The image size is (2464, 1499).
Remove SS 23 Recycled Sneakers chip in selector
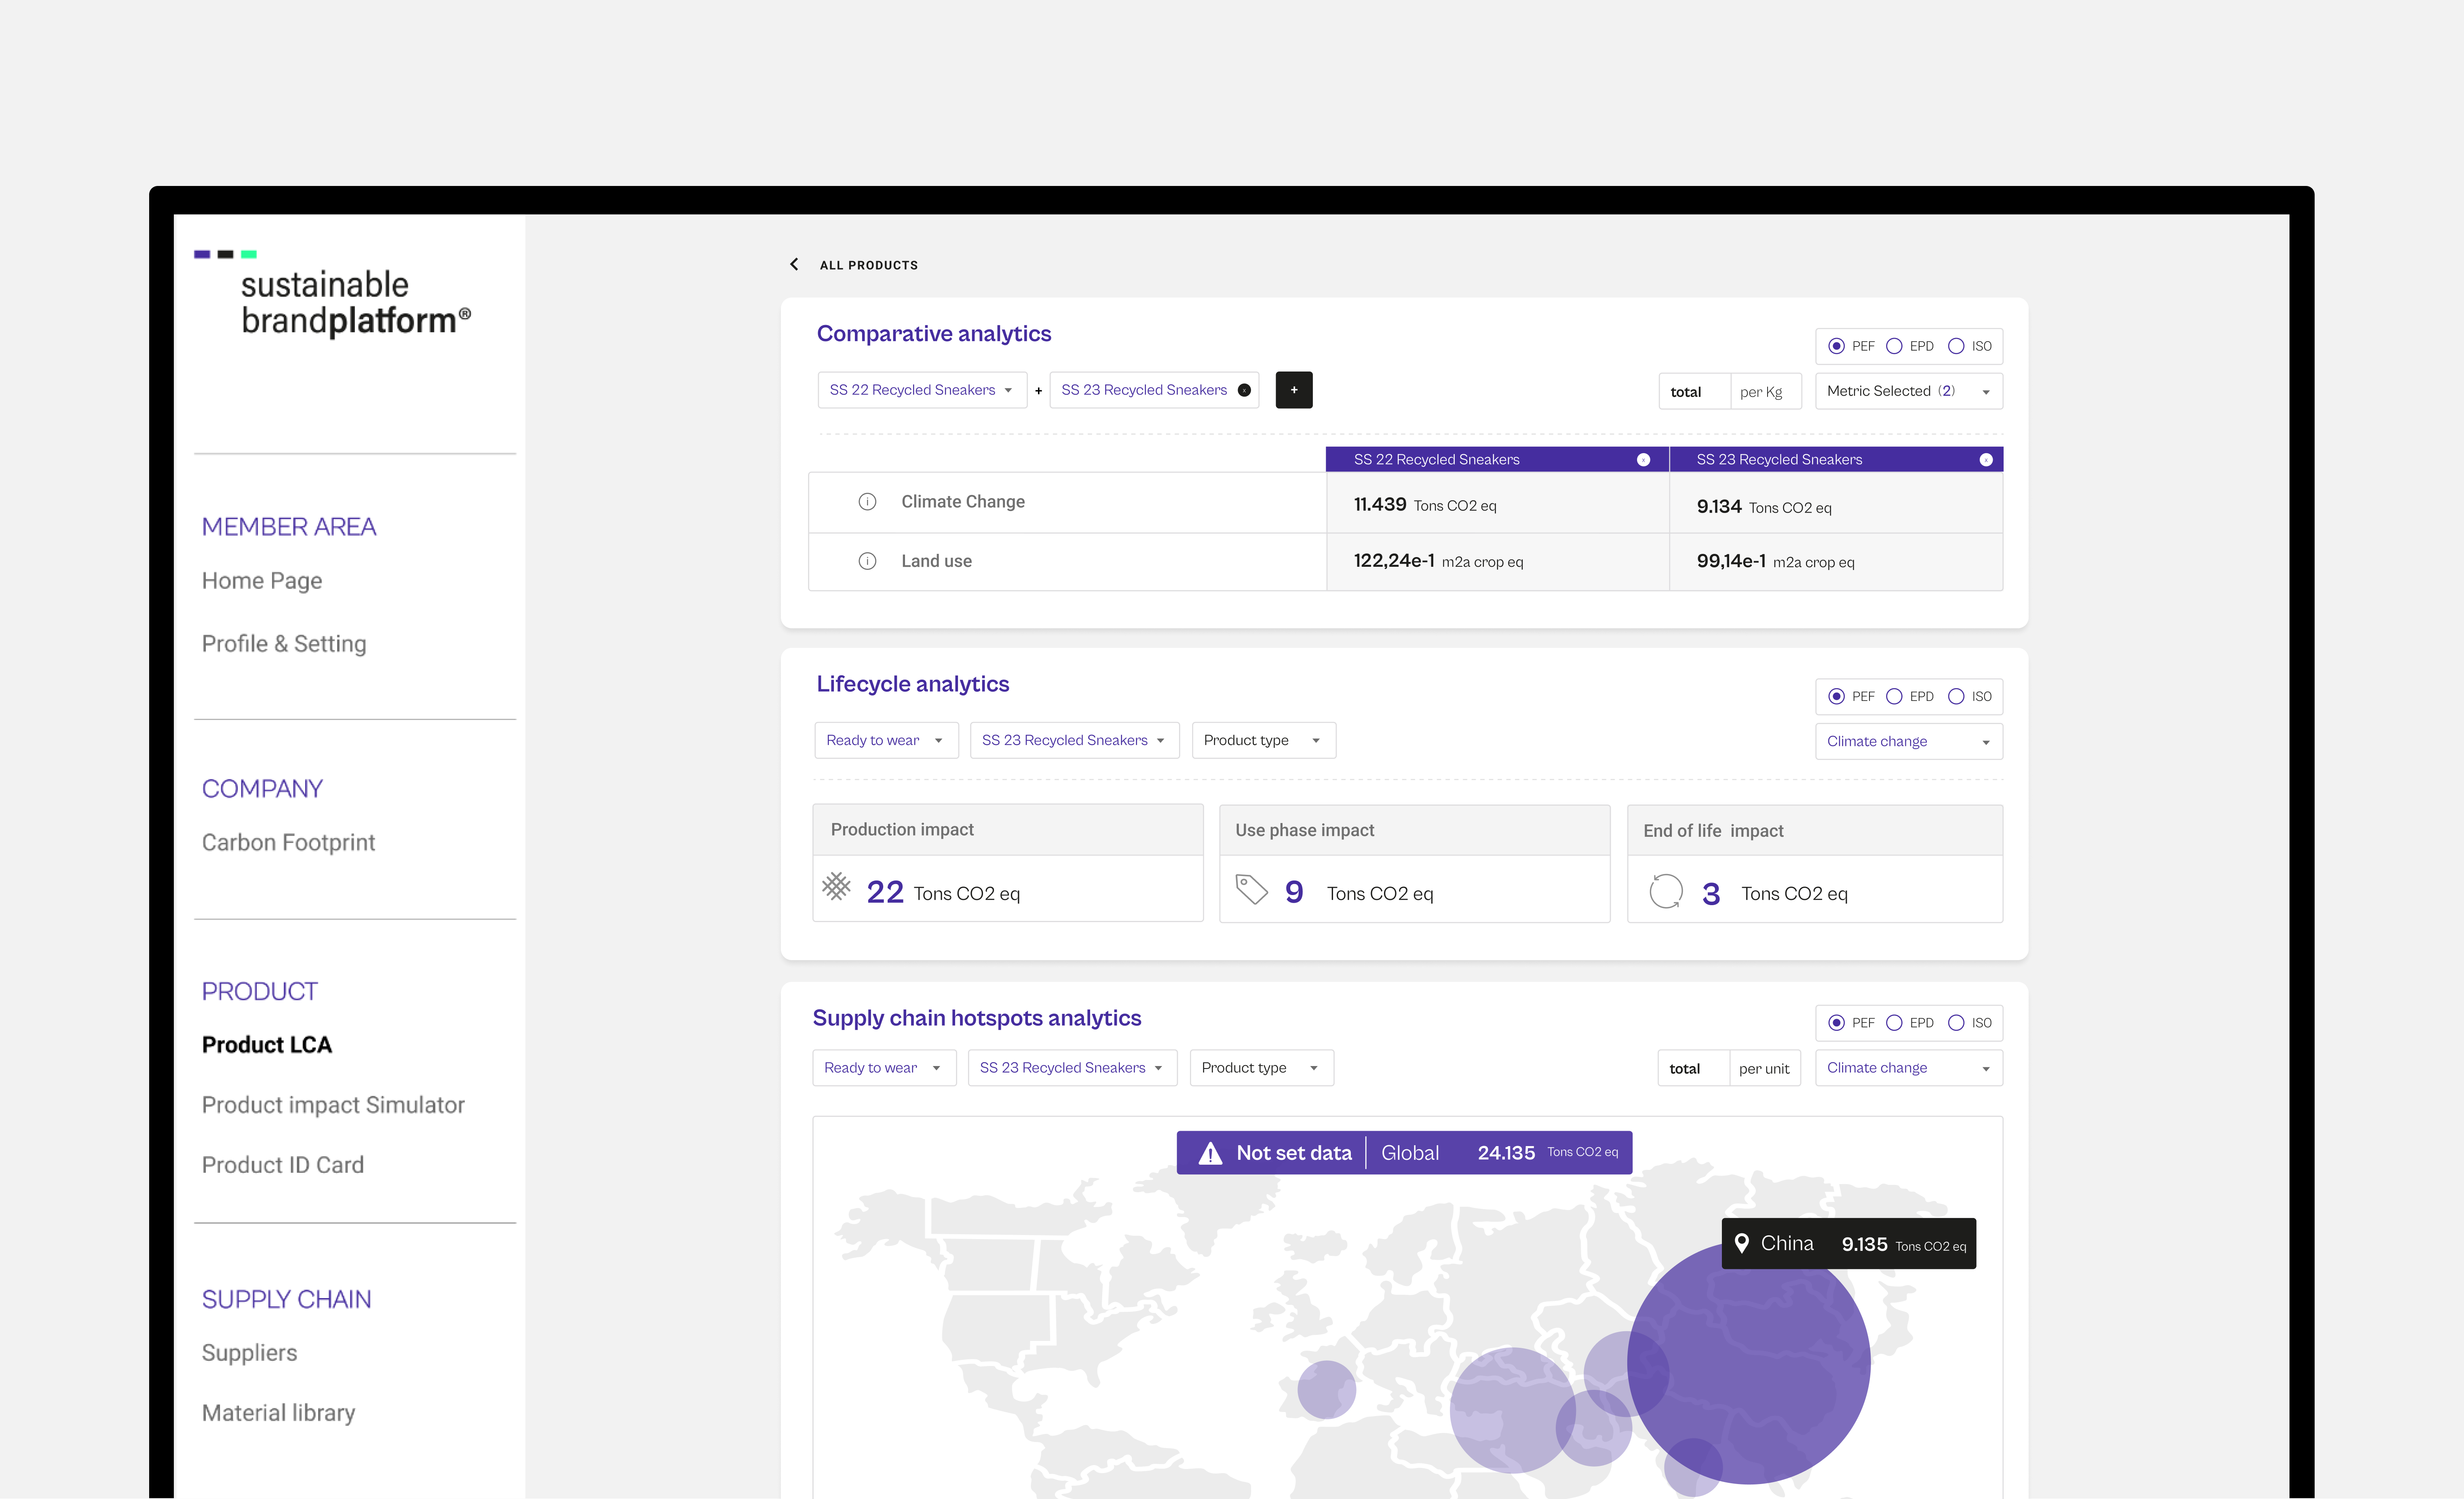click(x=1244, y=390)
